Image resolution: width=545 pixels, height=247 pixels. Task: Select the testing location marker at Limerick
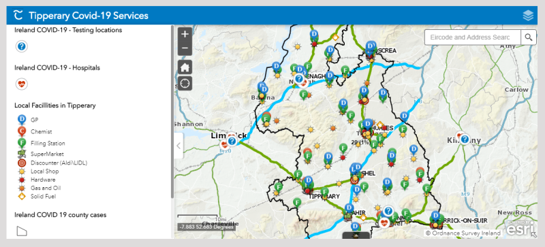click(x=232, y=141)
